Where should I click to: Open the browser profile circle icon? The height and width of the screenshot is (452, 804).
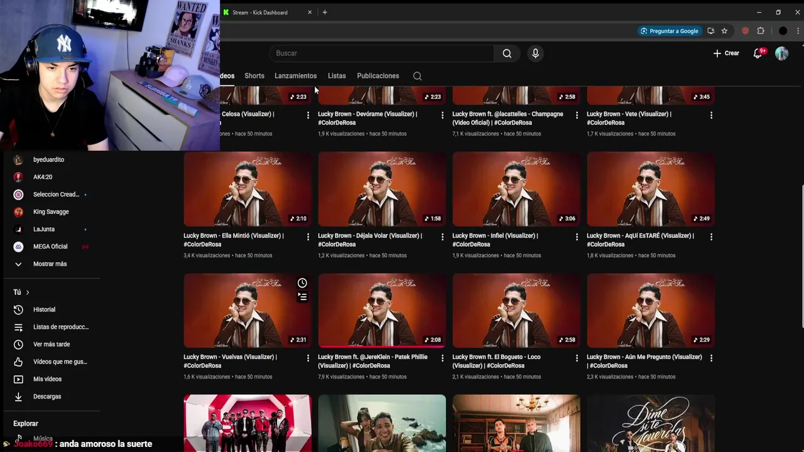click(783, 31)
